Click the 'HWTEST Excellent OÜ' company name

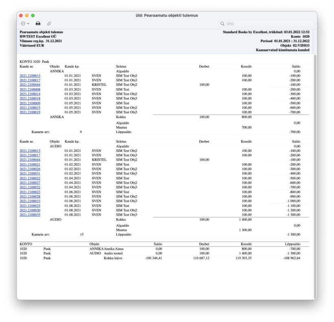(38, 36)
